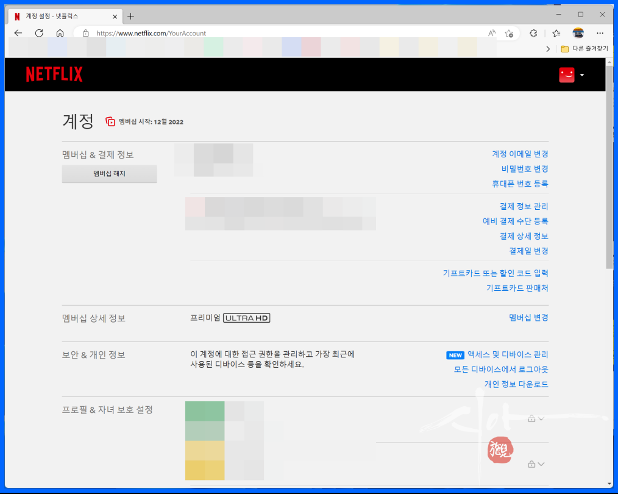Open 예비 결제 수단 등록 link
Screen dimensions: 618x494
[x=516, y=221]
